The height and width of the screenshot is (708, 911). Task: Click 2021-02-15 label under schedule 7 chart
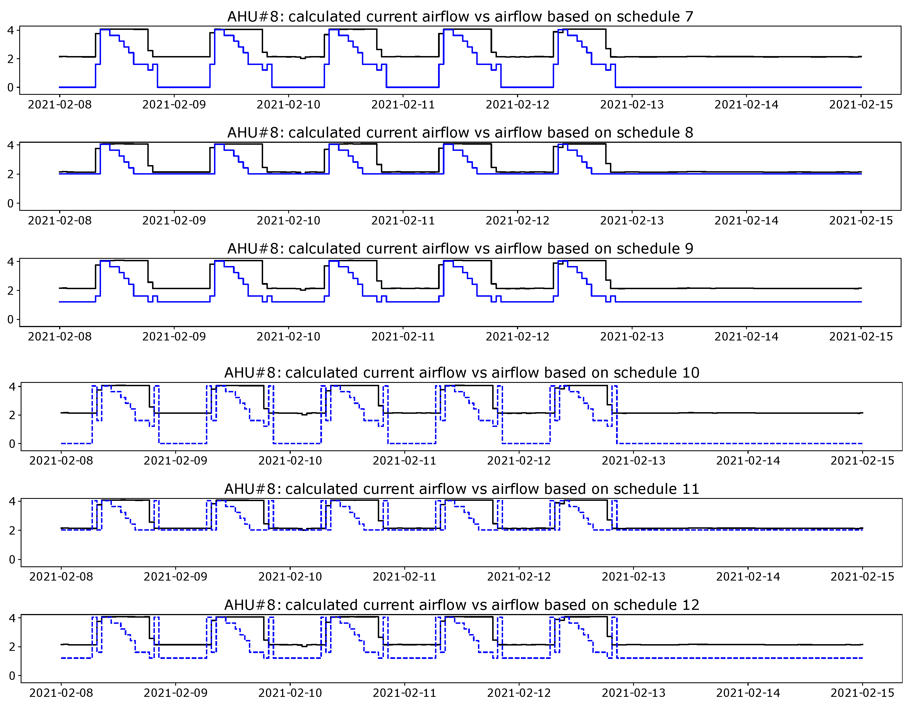861,105
